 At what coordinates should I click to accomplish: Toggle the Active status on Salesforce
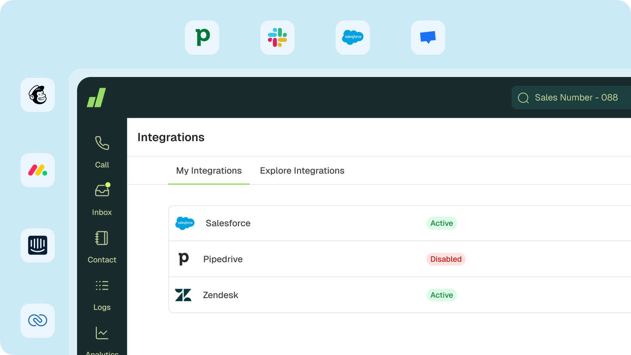click(441, 223)
